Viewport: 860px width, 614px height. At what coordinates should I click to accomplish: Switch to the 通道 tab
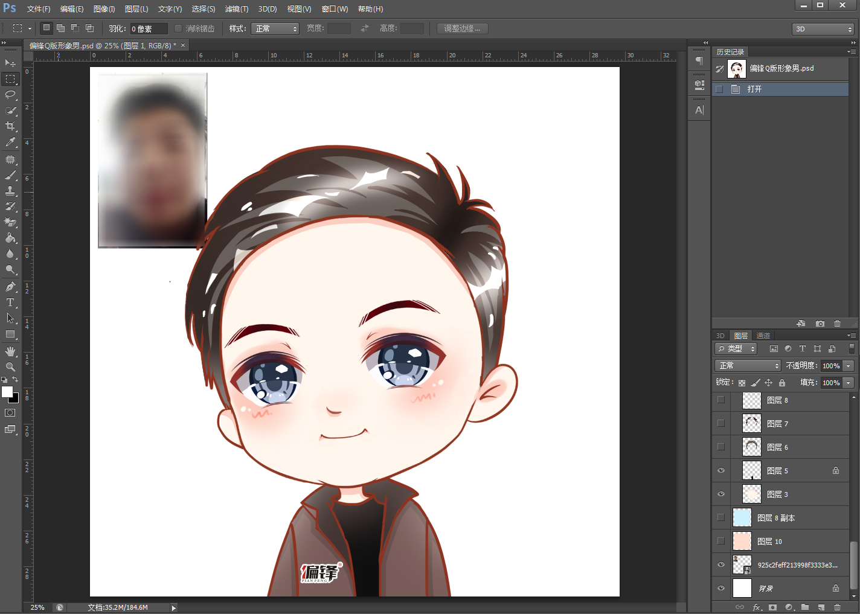[x=763, y=336]
